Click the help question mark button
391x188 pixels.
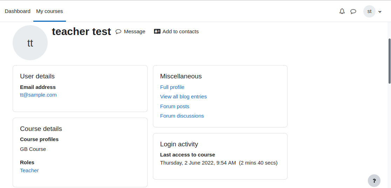tap(374, 181)
